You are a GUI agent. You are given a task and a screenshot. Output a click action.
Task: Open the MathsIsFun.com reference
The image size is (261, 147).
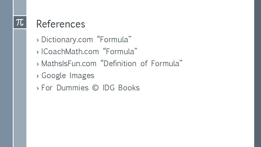[69, 64]
